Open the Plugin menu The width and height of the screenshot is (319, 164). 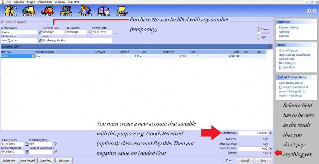tap(31, 2)
